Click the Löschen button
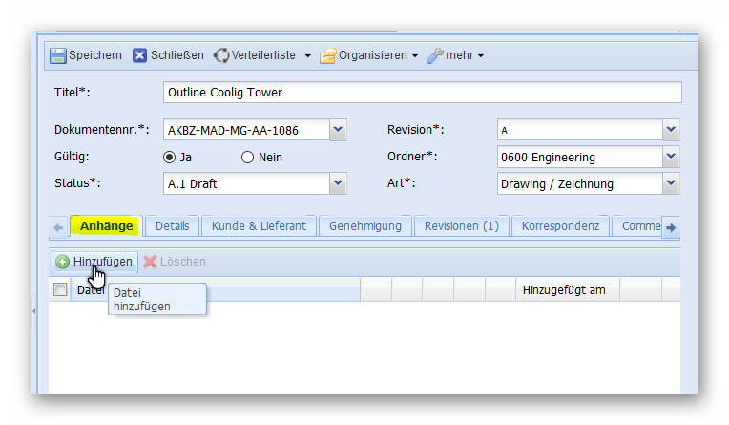 pyautogui.click(x=174, y=262)
